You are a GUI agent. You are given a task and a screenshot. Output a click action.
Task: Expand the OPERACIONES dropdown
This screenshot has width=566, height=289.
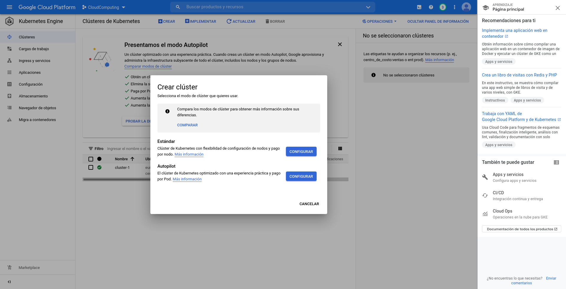[x=379, y=21]
